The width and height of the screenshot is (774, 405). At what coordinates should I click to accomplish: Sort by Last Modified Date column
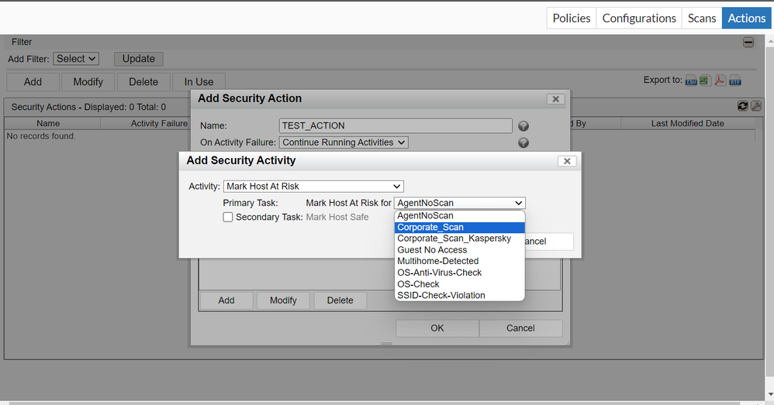pos(687,123)
